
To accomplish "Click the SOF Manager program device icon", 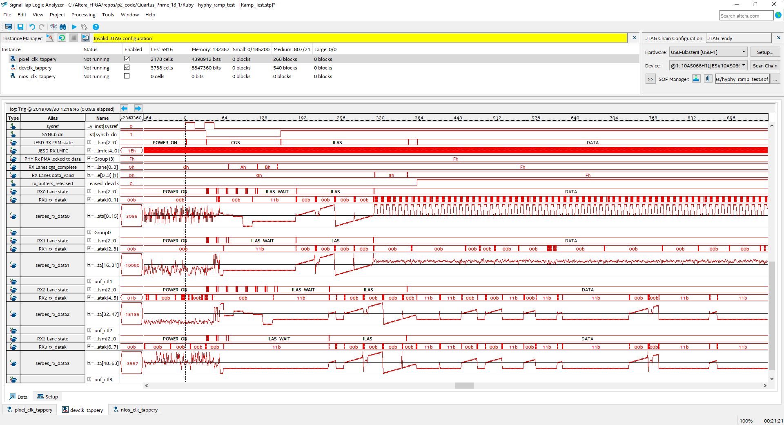I will 696,79.
